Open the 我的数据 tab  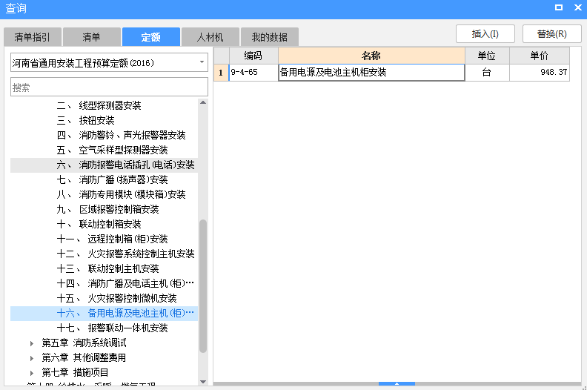click(270, 37)
